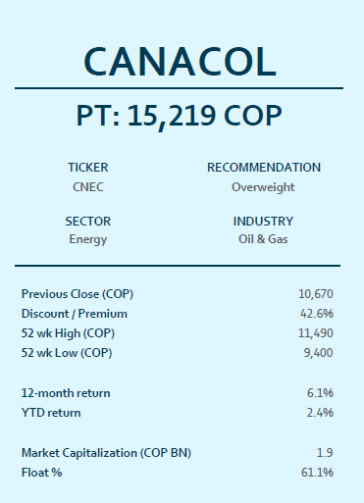Click the SECTOR heading
This screenshot has width=364, height=503.
[88, 222]
